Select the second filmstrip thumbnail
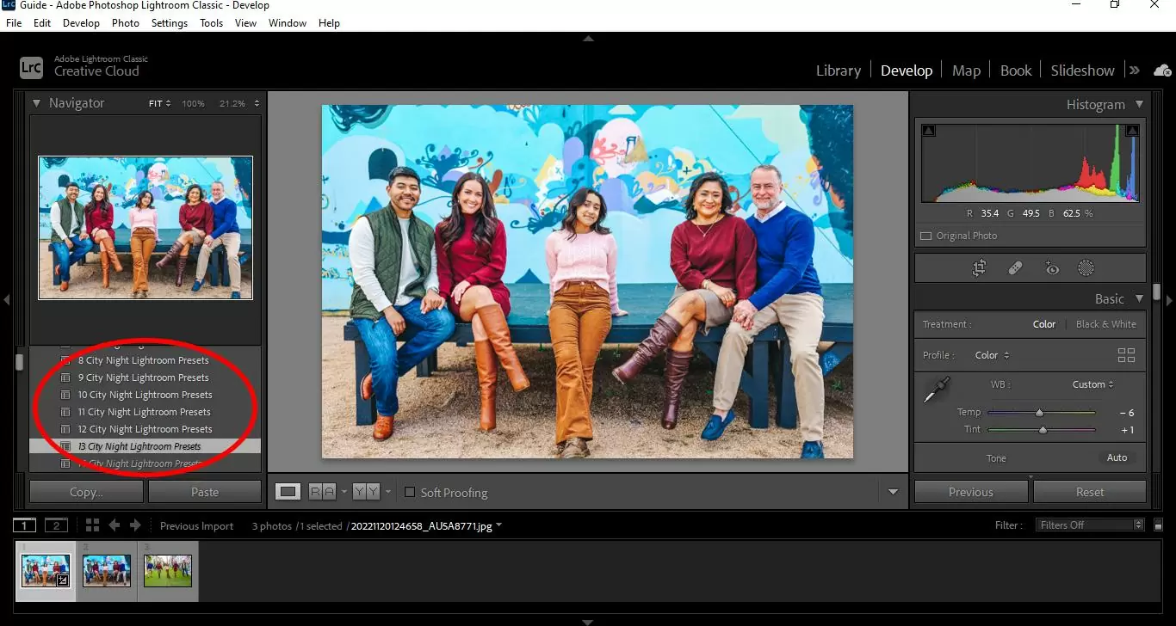 pos(107,570)
